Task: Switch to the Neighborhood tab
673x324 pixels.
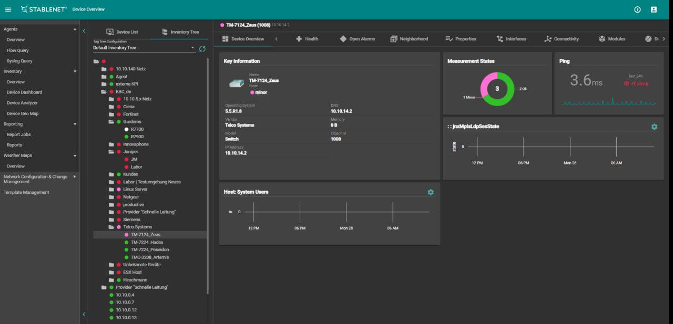Action: [409, 39]
